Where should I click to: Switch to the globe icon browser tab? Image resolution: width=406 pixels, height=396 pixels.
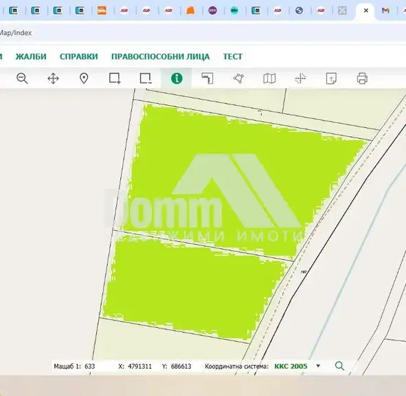[299, 10]
